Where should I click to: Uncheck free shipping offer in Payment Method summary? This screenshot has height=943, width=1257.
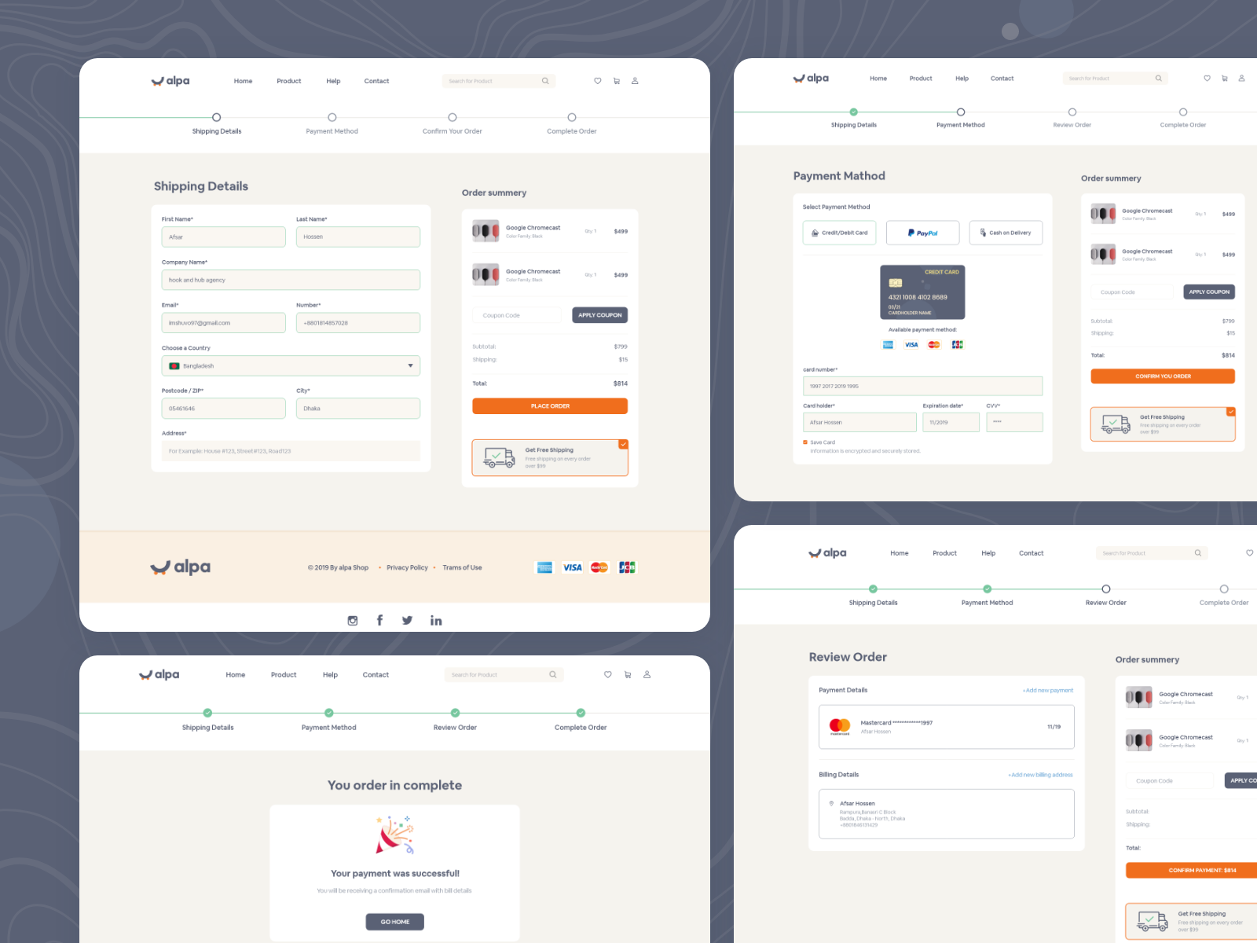coord(1231,411)
